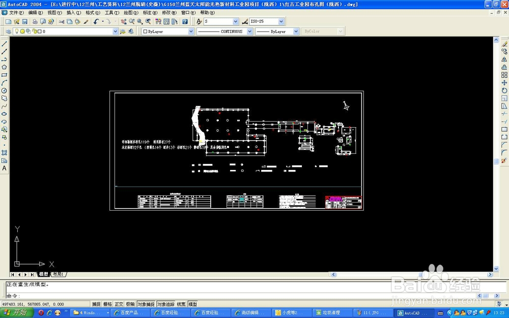Open the 视图(V) menu
The height and width of the screenshot is (318, 509).
(x=54, y=13)
